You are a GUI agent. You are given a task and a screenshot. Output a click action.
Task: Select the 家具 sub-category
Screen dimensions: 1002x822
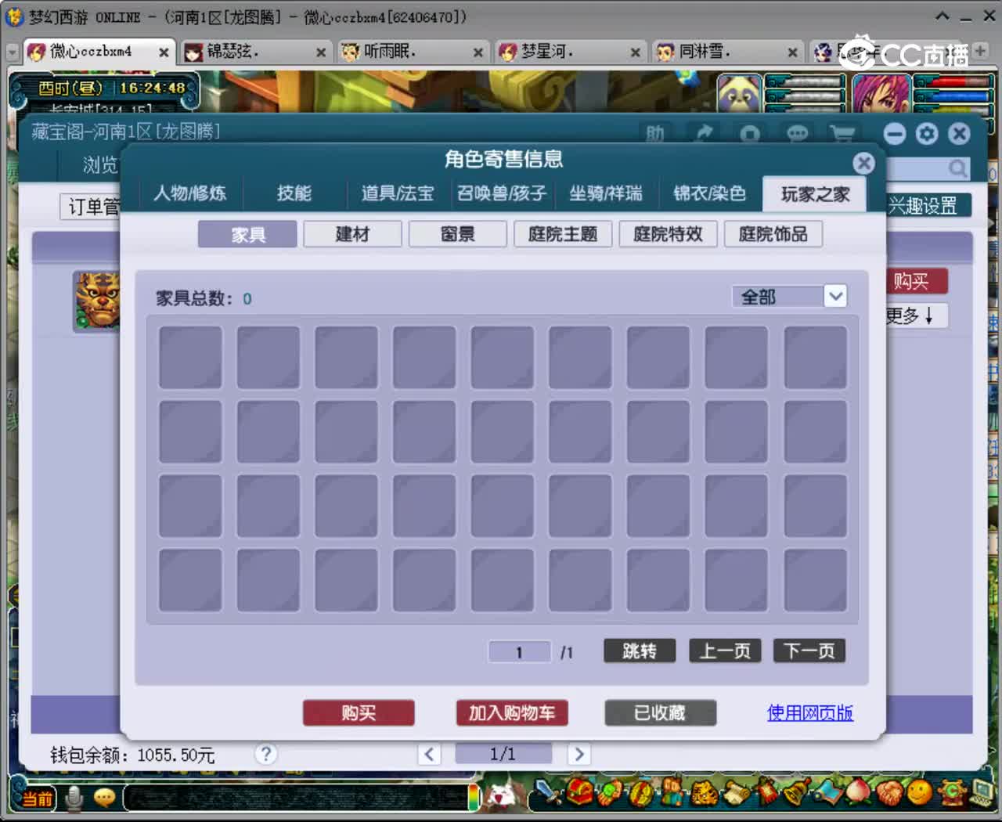point(247,234)
